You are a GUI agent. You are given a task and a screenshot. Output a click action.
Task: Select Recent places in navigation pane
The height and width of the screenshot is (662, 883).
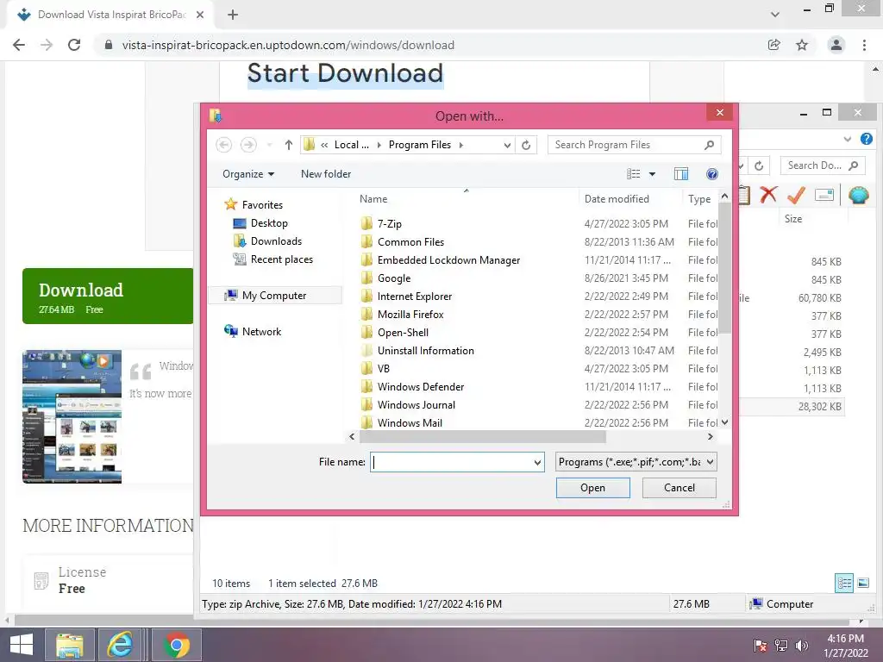click(x=282, y=259)
